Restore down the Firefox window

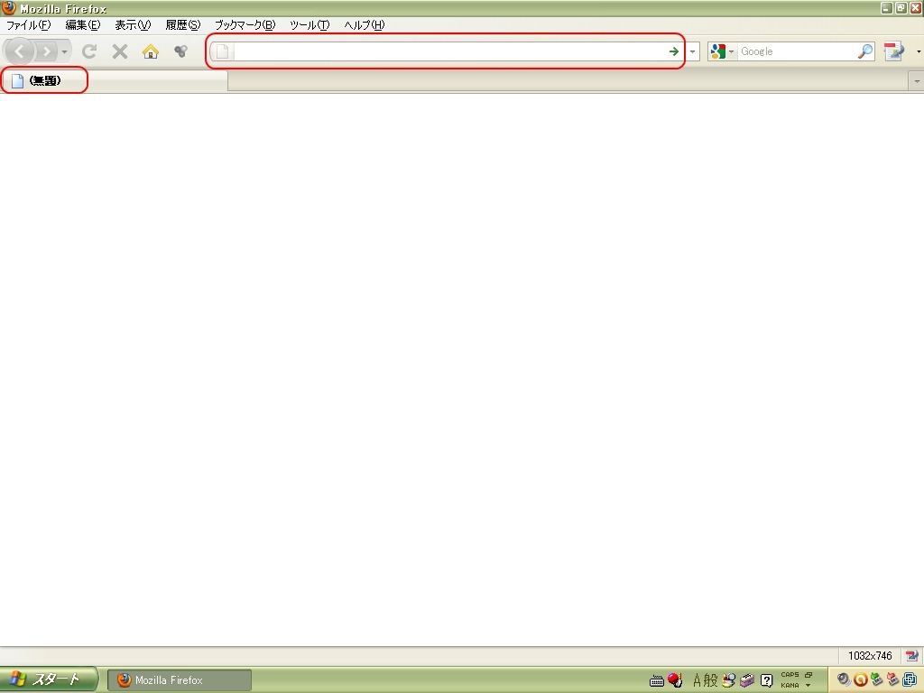(x=901, y=7)
